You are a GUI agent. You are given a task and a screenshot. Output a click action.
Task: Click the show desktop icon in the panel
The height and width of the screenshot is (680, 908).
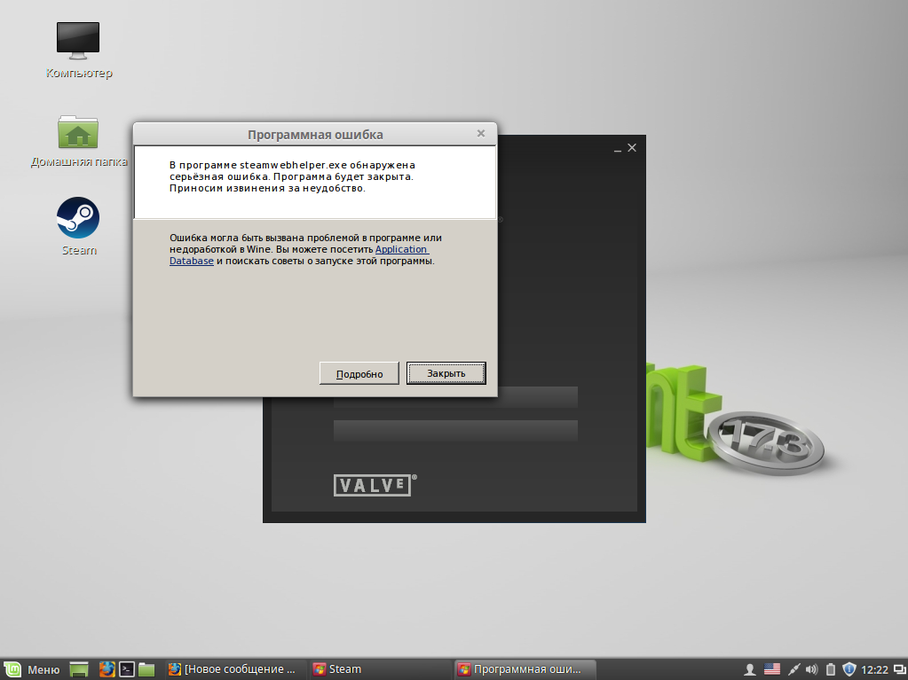click(x=79, y=668)
